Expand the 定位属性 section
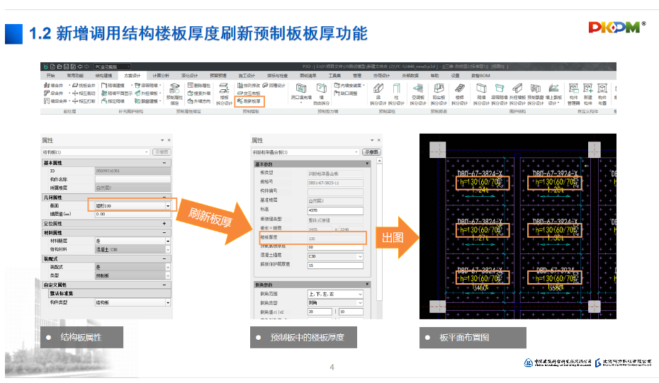This screenshot has width=659, height=383. pos(164,224)
